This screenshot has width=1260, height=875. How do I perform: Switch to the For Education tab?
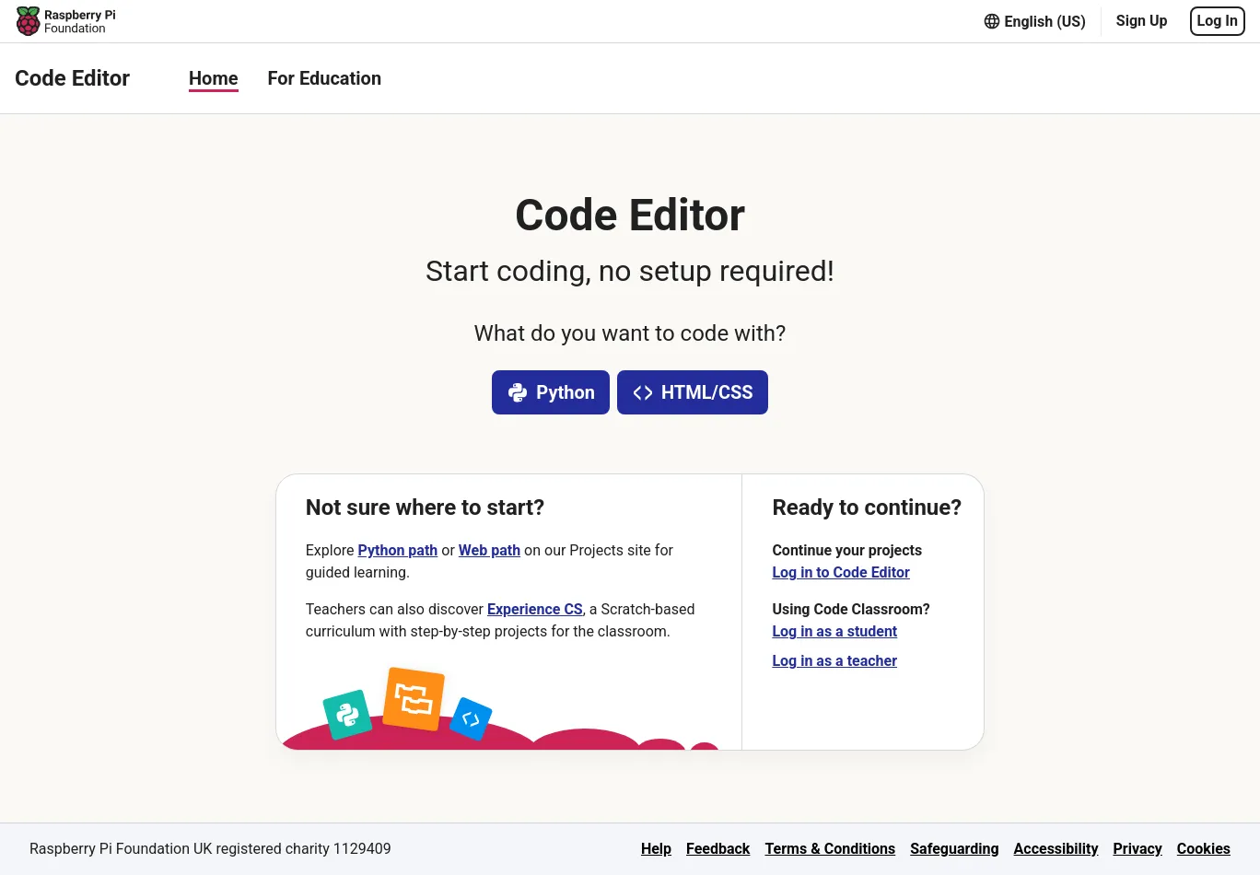pyautogui.click(x=324, y=79)
